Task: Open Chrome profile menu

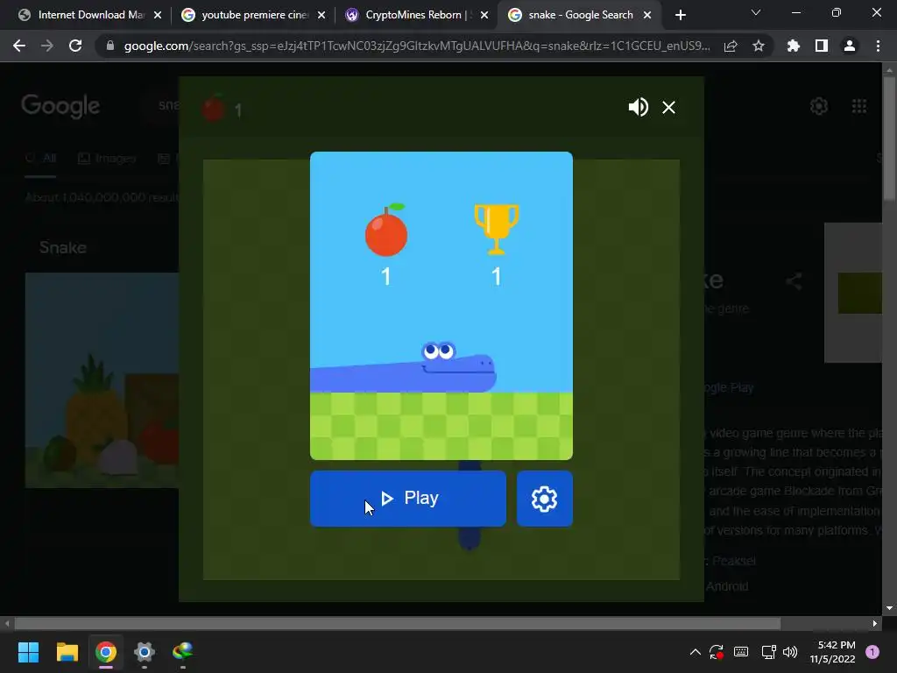Action: pyautogui.click(x=850, y=46)
